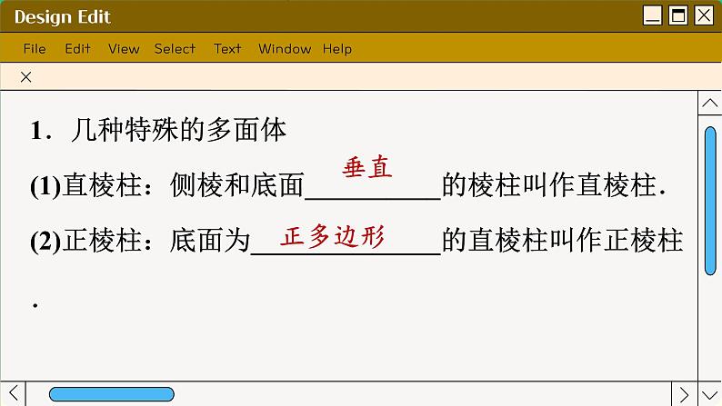Open the Select menu
Image resolution: width=722 pixels, height=406 pixels.
(175, 49)
